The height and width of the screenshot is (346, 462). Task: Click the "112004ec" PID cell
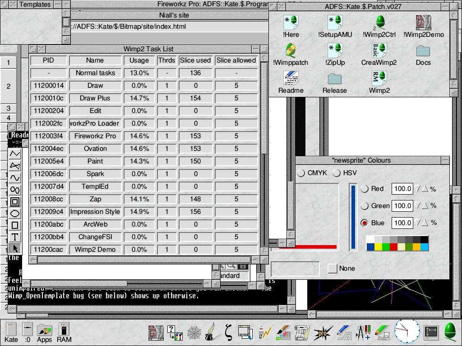(x=49, y=149)
